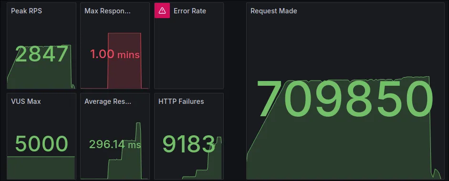The image size is (449, 181).
Task: Click the 709850 requests value
Action: pos(345,99)
